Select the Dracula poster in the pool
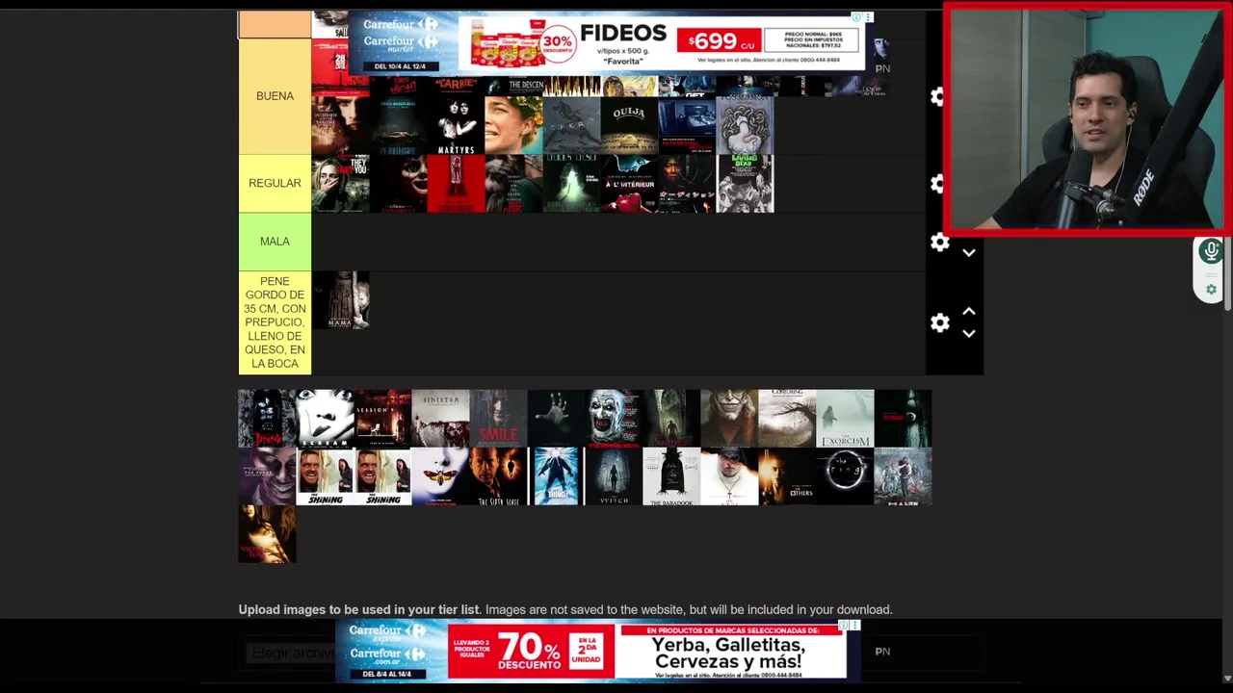Viewport: 1233px width, 693px height. [267, 419]
